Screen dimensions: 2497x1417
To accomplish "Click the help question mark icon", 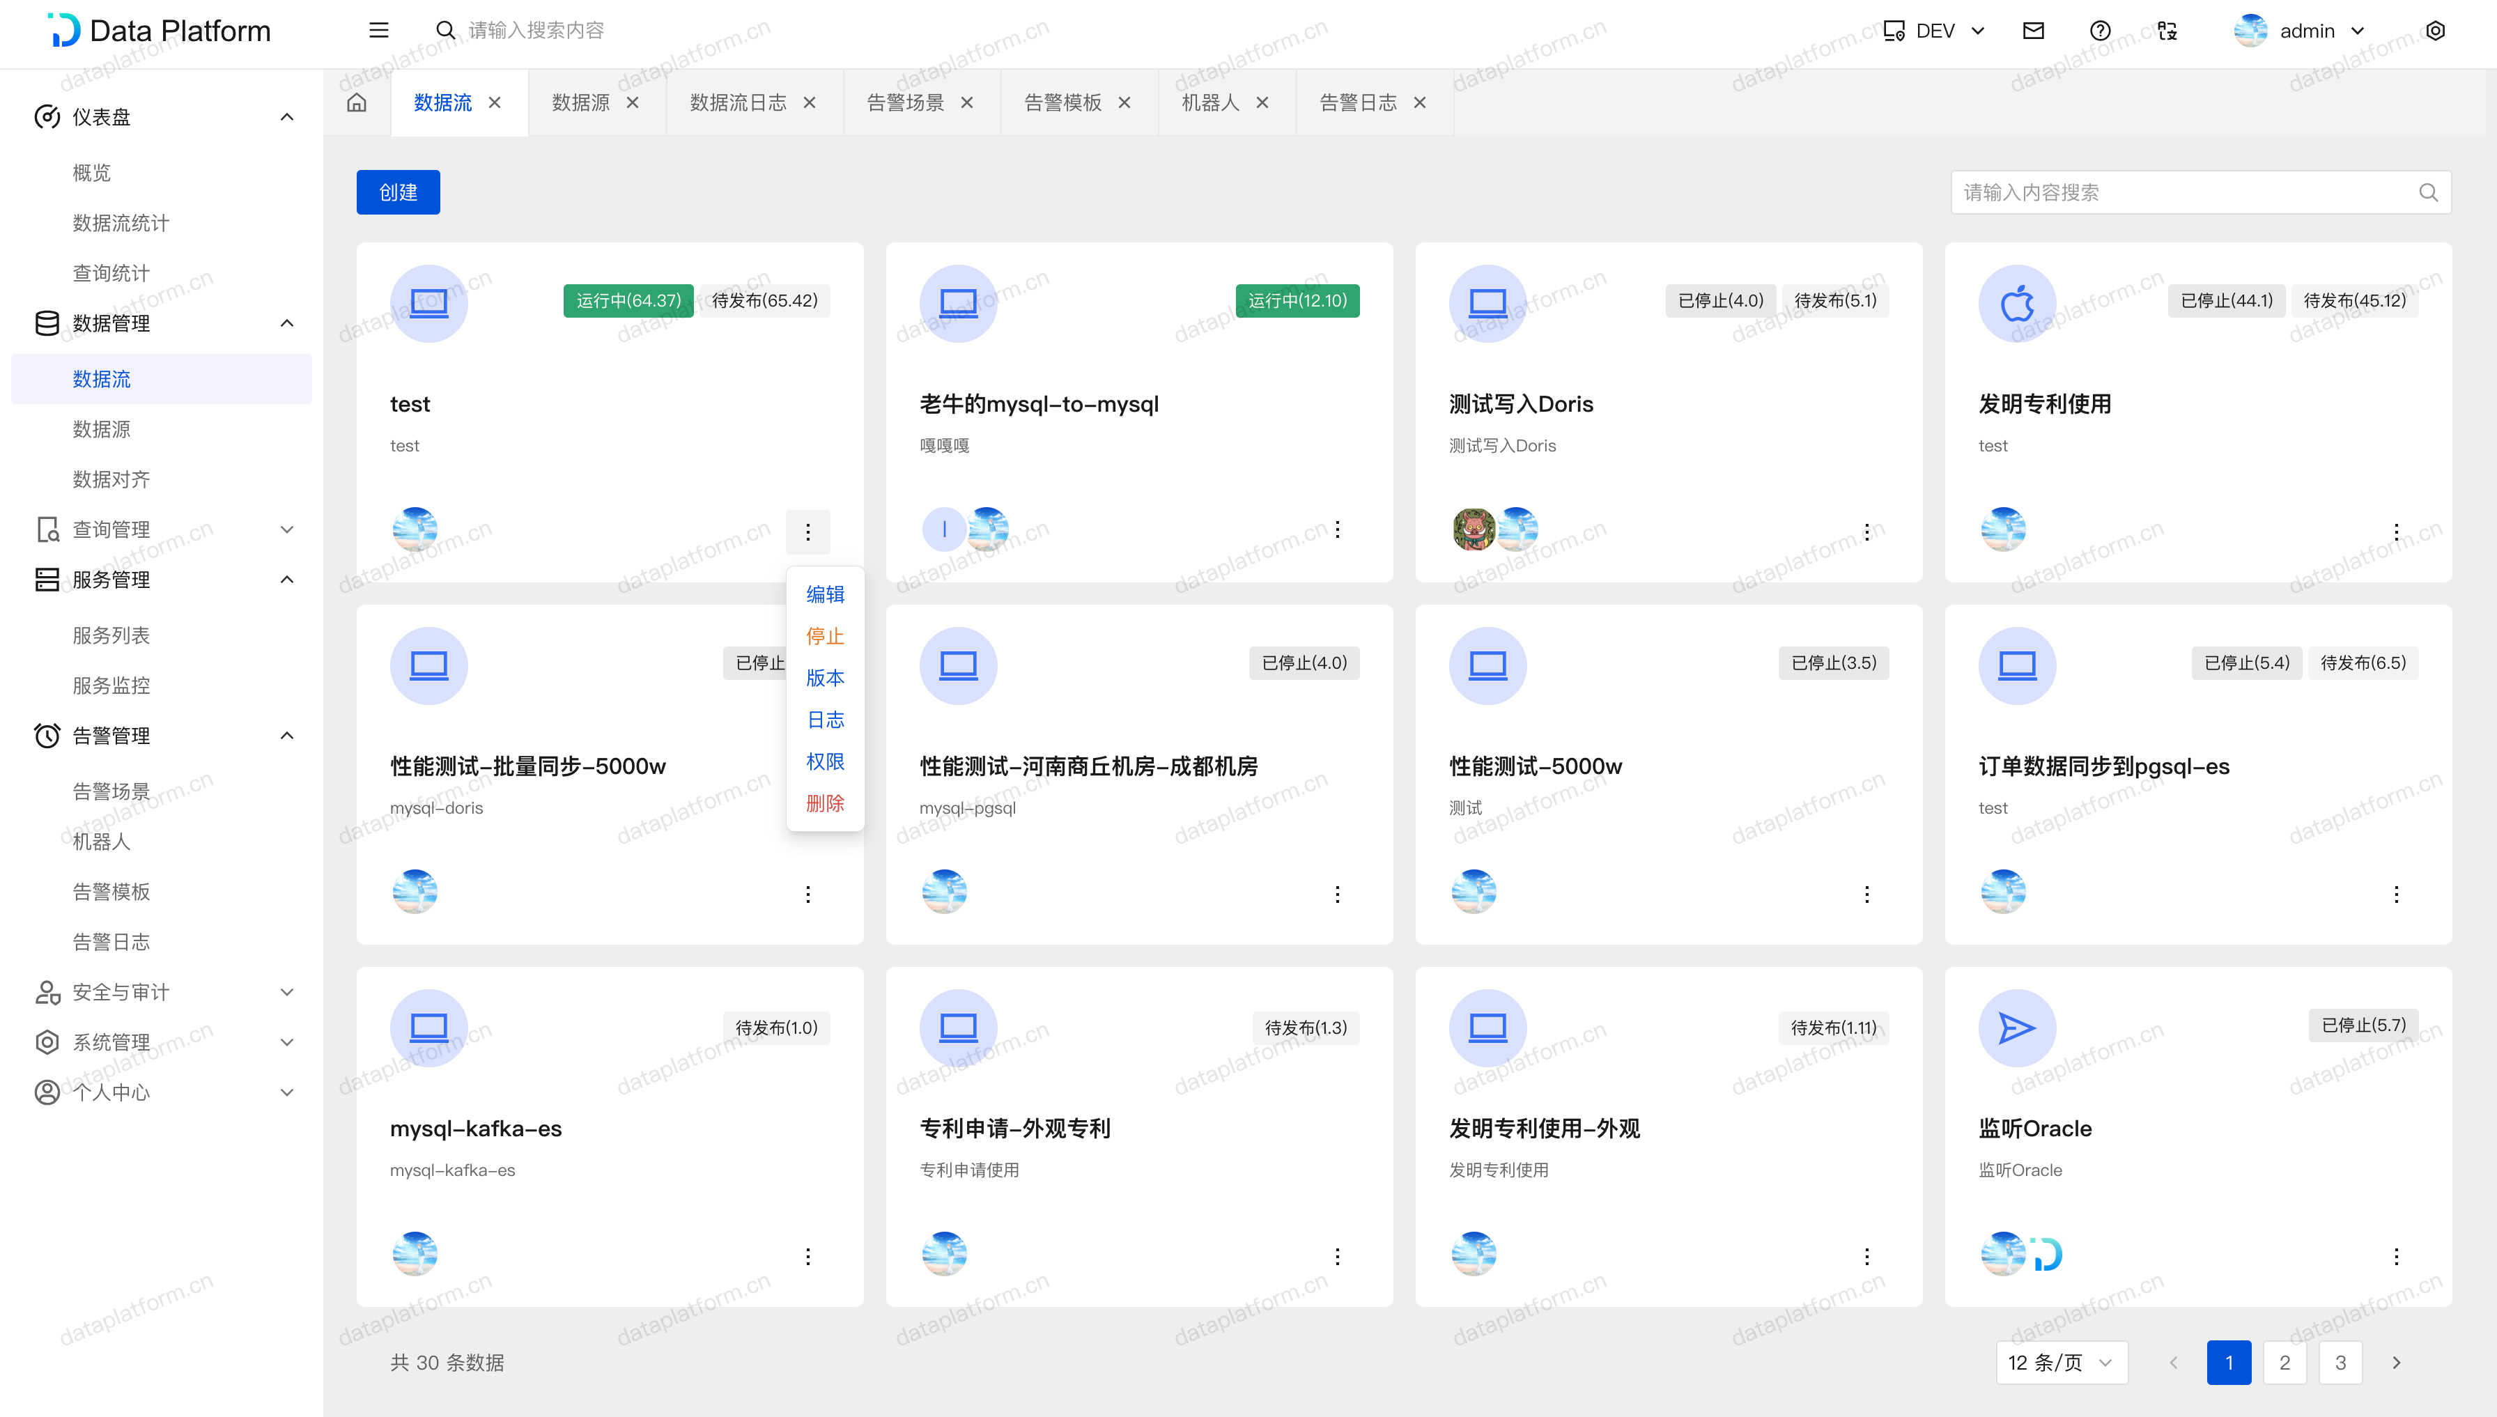I will pyautogui.click(x=2100, y=30).
